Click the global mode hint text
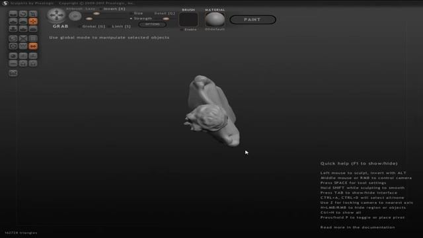The width and height of the screenshot is (423, 238). pyautogui.click(x=109, y=38)
